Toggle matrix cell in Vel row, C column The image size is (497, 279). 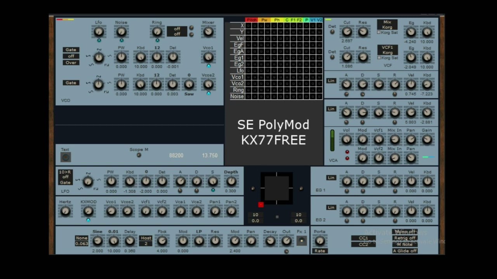[287, 38]
